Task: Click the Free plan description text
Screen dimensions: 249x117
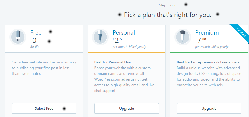Action: pyautogui.click(x=44, y=68)
